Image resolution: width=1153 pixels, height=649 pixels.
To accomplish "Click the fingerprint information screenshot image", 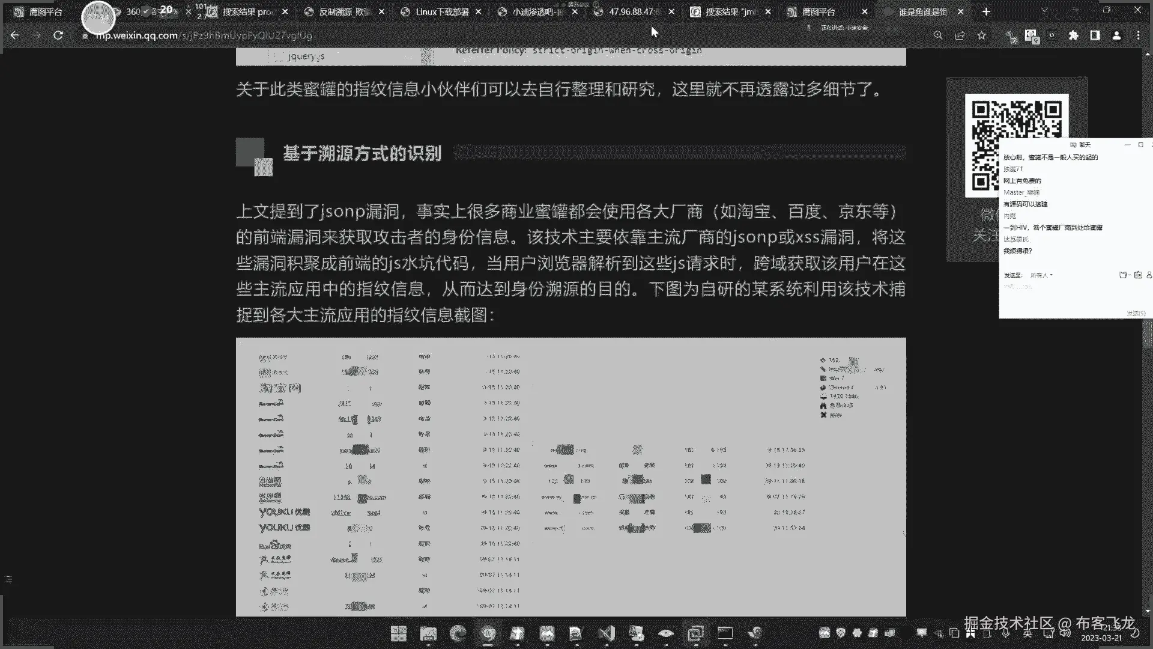I will 570,477.
